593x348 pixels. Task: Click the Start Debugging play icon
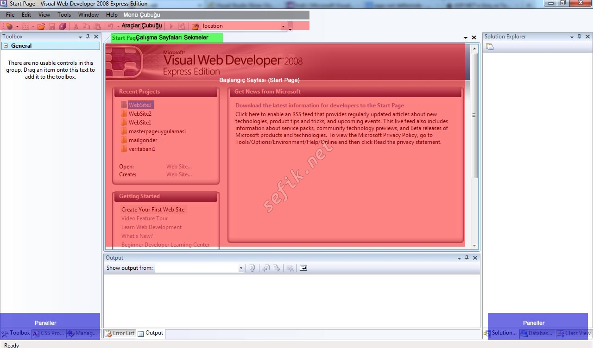point(171,26)
